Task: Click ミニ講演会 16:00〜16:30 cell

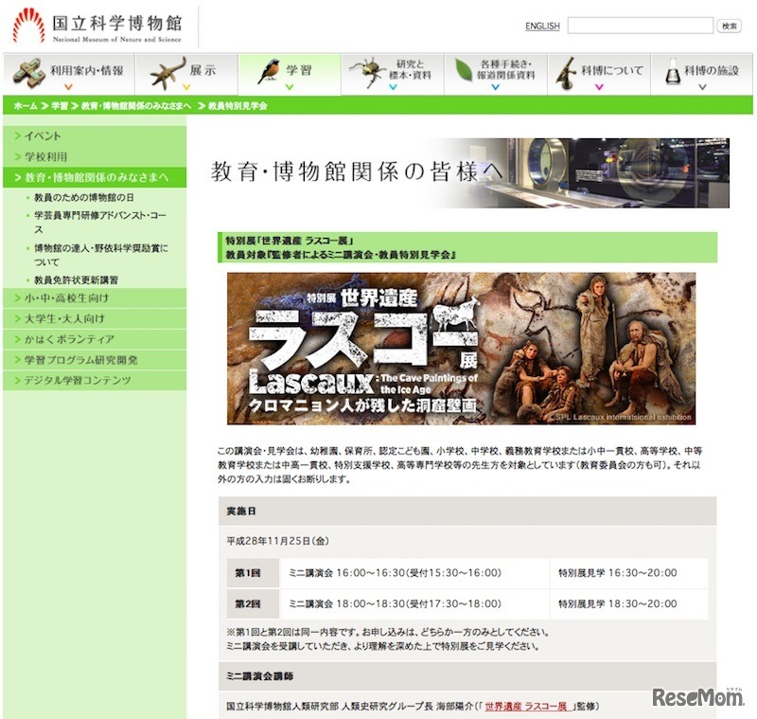Action: coord(414,573)
